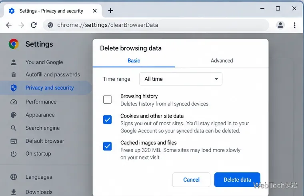Open Languages settings
The width and height of the screenshot is (304, 196).
[x=39, y=177]
